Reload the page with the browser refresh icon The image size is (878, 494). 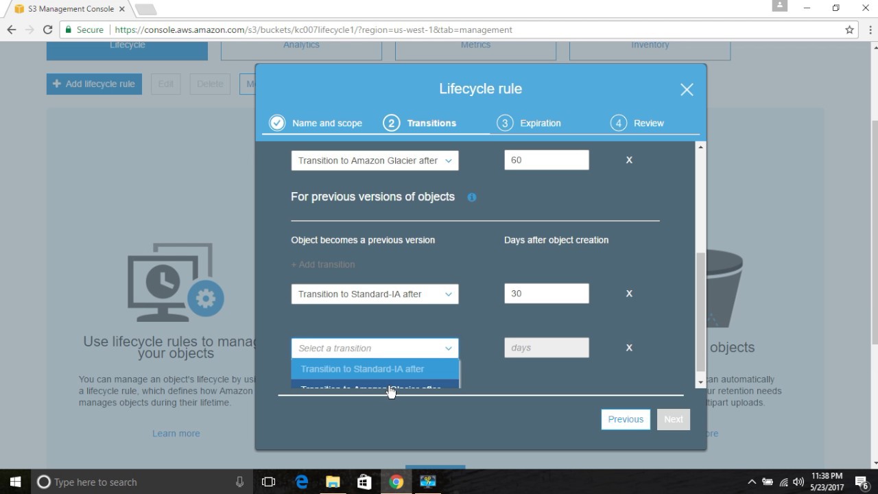click(47, 30)
